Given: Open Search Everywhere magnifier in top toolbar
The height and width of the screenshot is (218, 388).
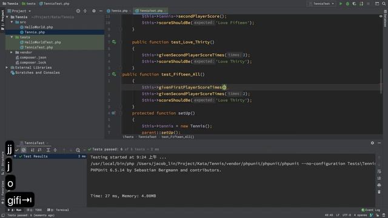Looking at the screenshot, I should (384, 4).
